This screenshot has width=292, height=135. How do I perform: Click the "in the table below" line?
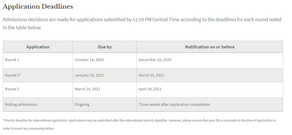point(22,28)
